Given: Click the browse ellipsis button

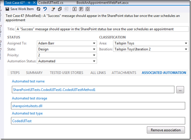Looking at the screenshot, I should pos(180,90).
